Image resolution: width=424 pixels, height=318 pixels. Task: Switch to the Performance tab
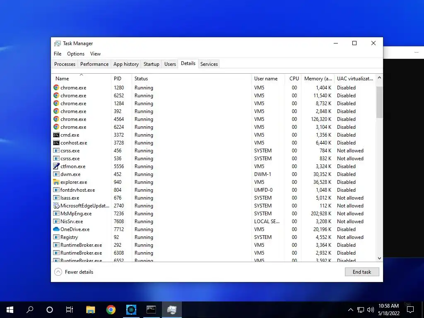pyautogui.click(x=94, y=64)
